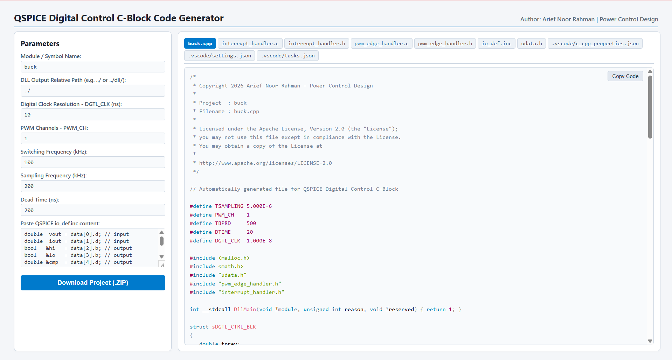Image resolution: width=672 pixels, height=360 pixels.
Task: Click the 'PWM Channels - PWM_CH:' label
Action: (54, 128)
